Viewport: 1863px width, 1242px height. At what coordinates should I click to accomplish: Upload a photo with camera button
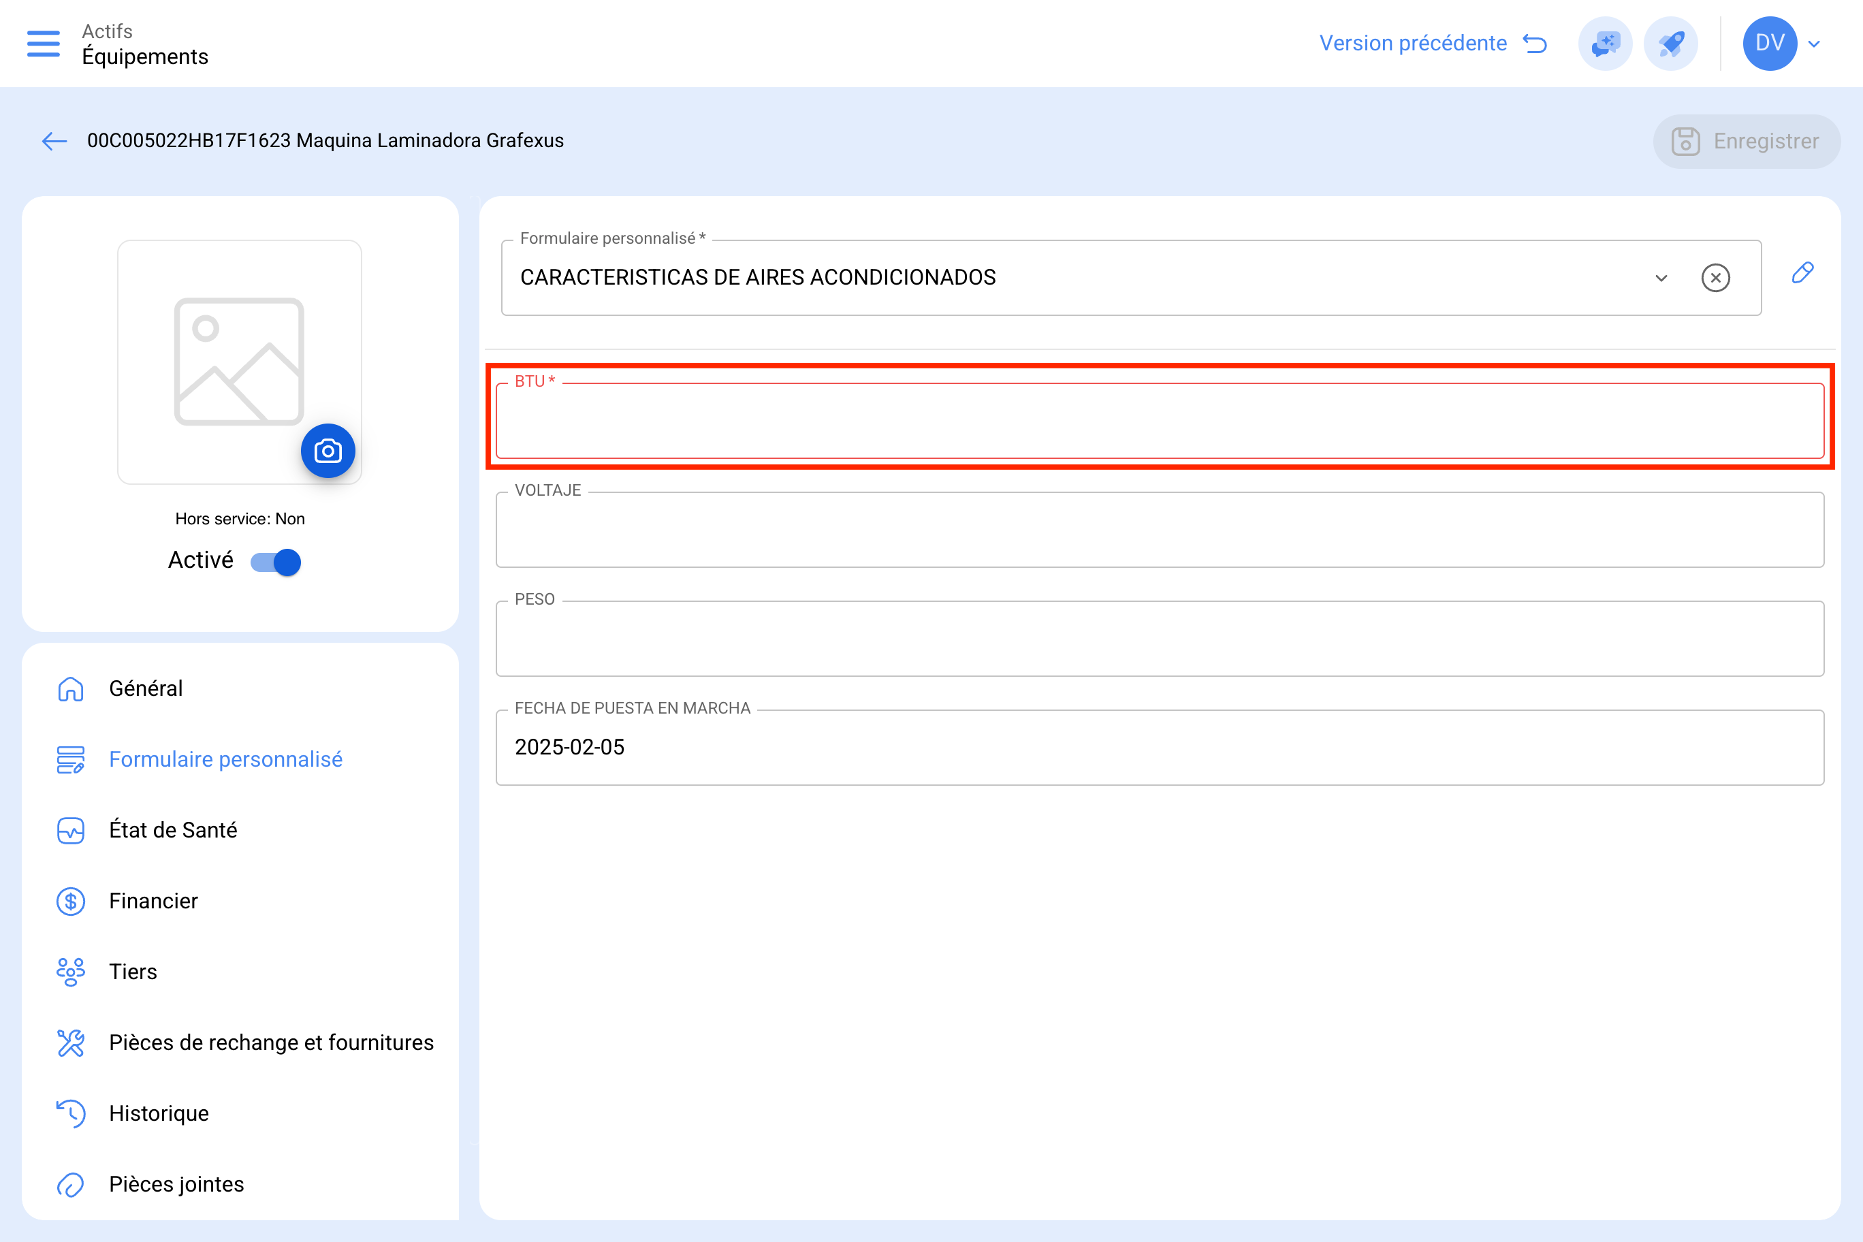(x=327, y=451)
